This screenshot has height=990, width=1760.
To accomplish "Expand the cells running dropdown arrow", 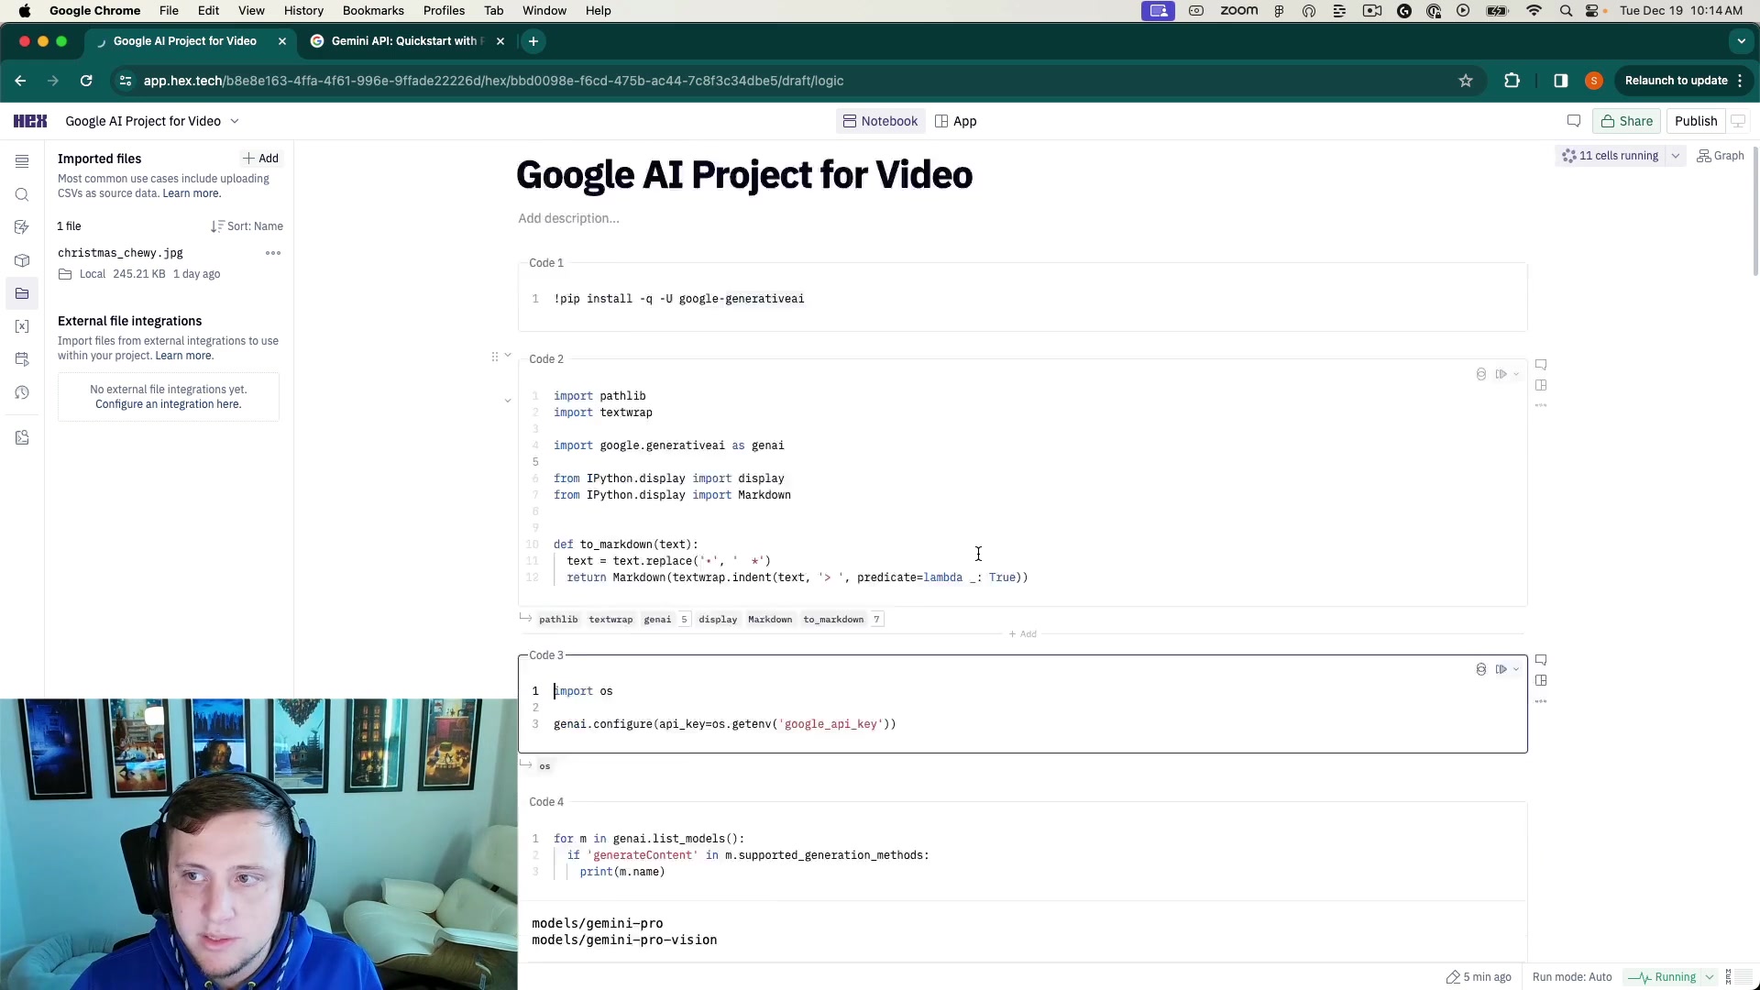I will (x=1676, y=156).
